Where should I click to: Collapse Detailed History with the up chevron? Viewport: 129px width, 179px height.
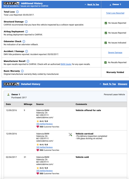click(x=100, y=84)
